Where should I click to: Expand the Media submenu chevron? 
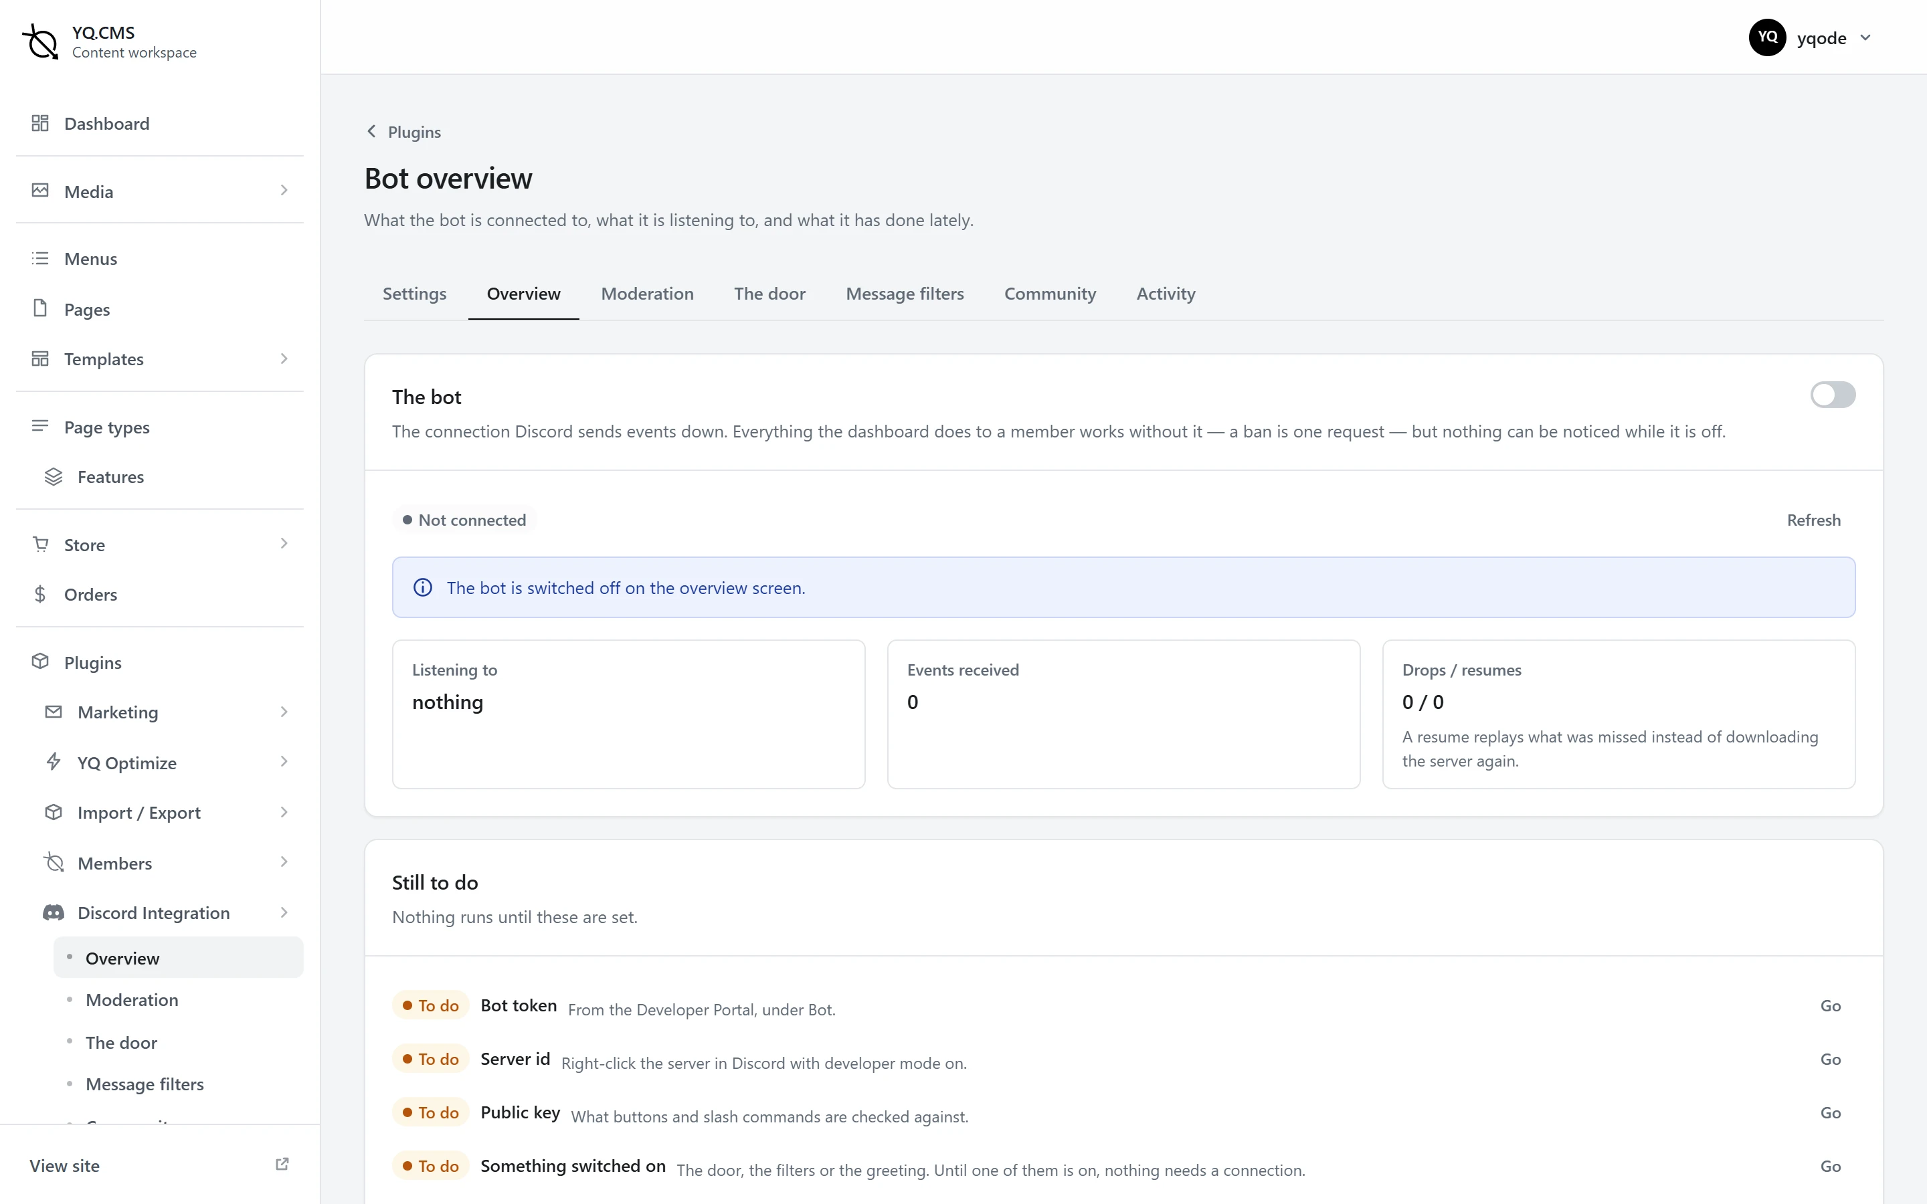284,191
